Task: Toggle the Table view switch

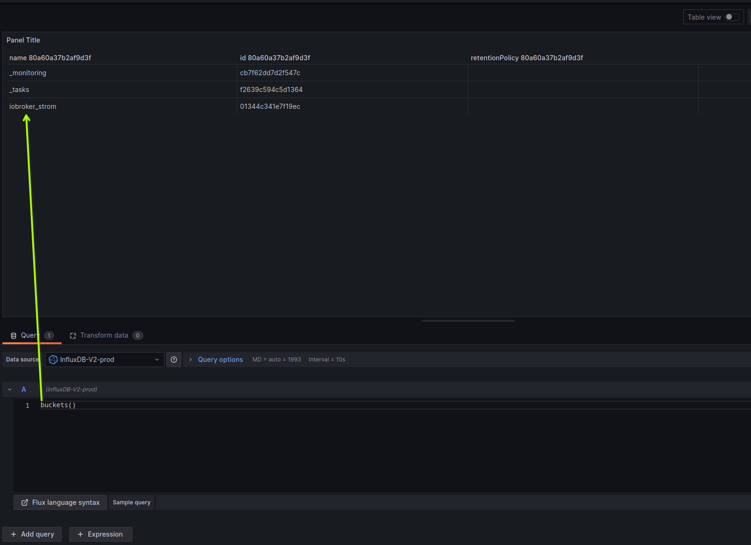Action: [x=732, y=17]
